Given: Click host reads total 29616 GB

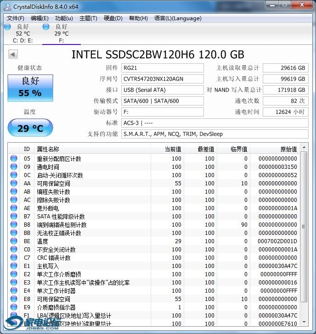Looking at the screenshot, I should [286, 68].
